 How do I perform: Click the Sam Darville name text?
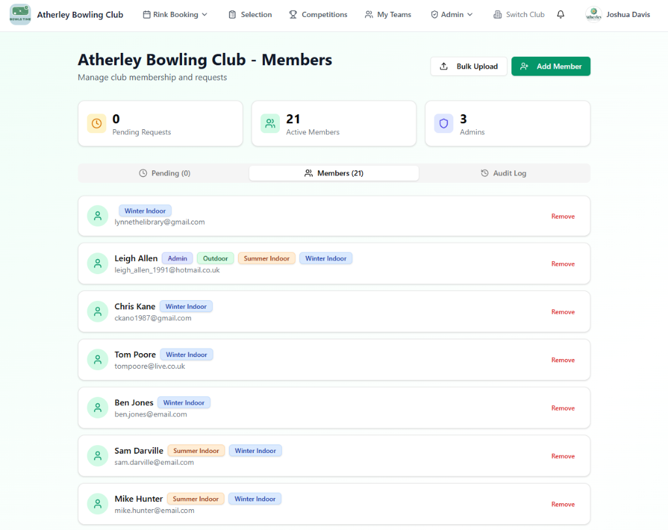click(139, 450)
